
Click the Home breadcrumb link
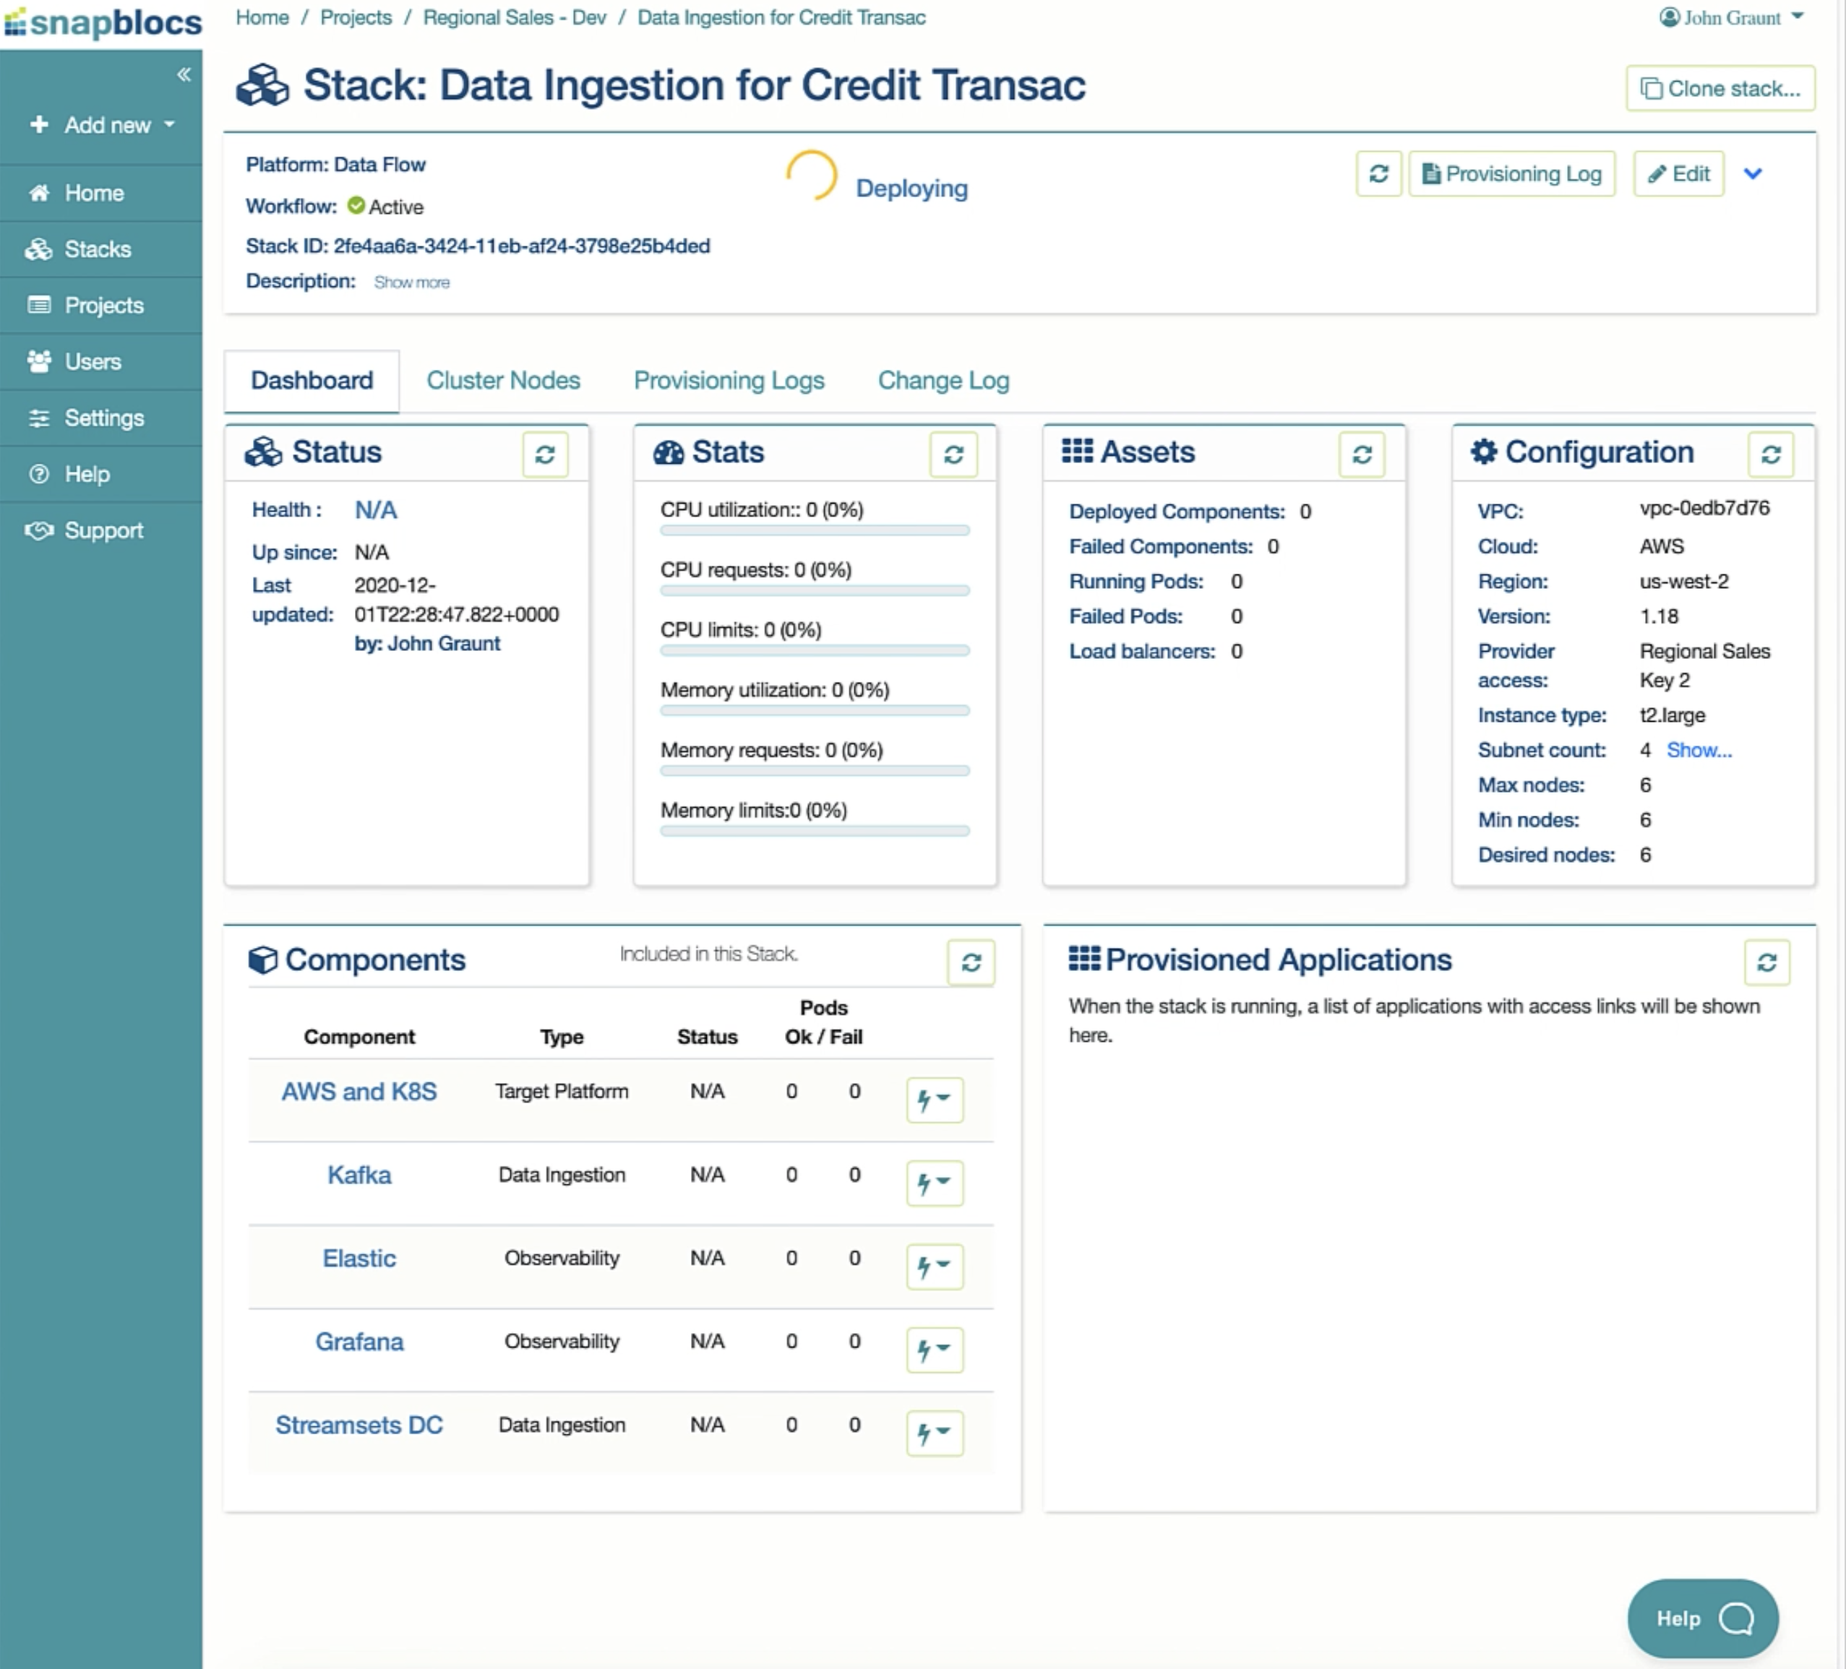click(x=262, y=17)
